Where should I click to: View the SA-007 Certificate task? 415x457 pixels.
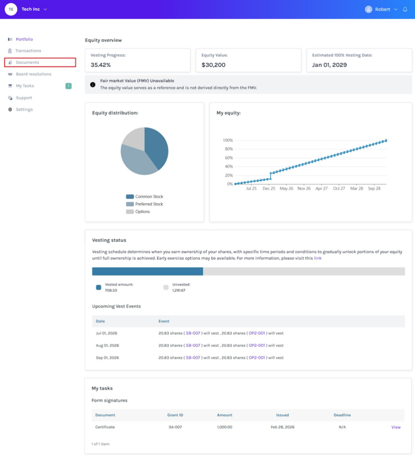pos(396,427)
